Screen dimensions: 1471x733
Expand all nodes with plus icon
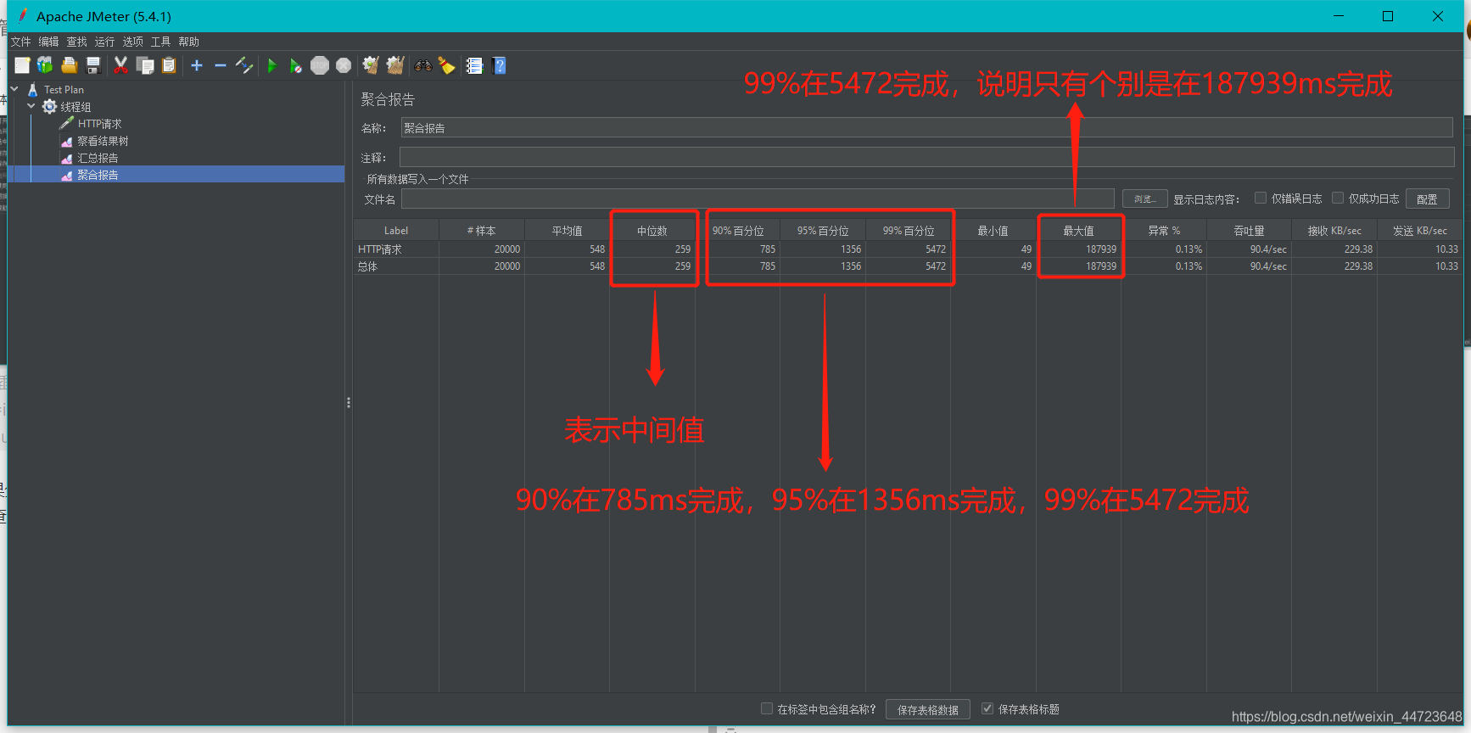pyautogui.click(x=197, y=65)
